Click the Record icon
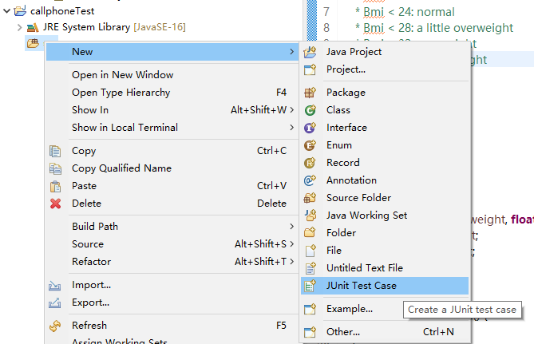 point(310,163)
